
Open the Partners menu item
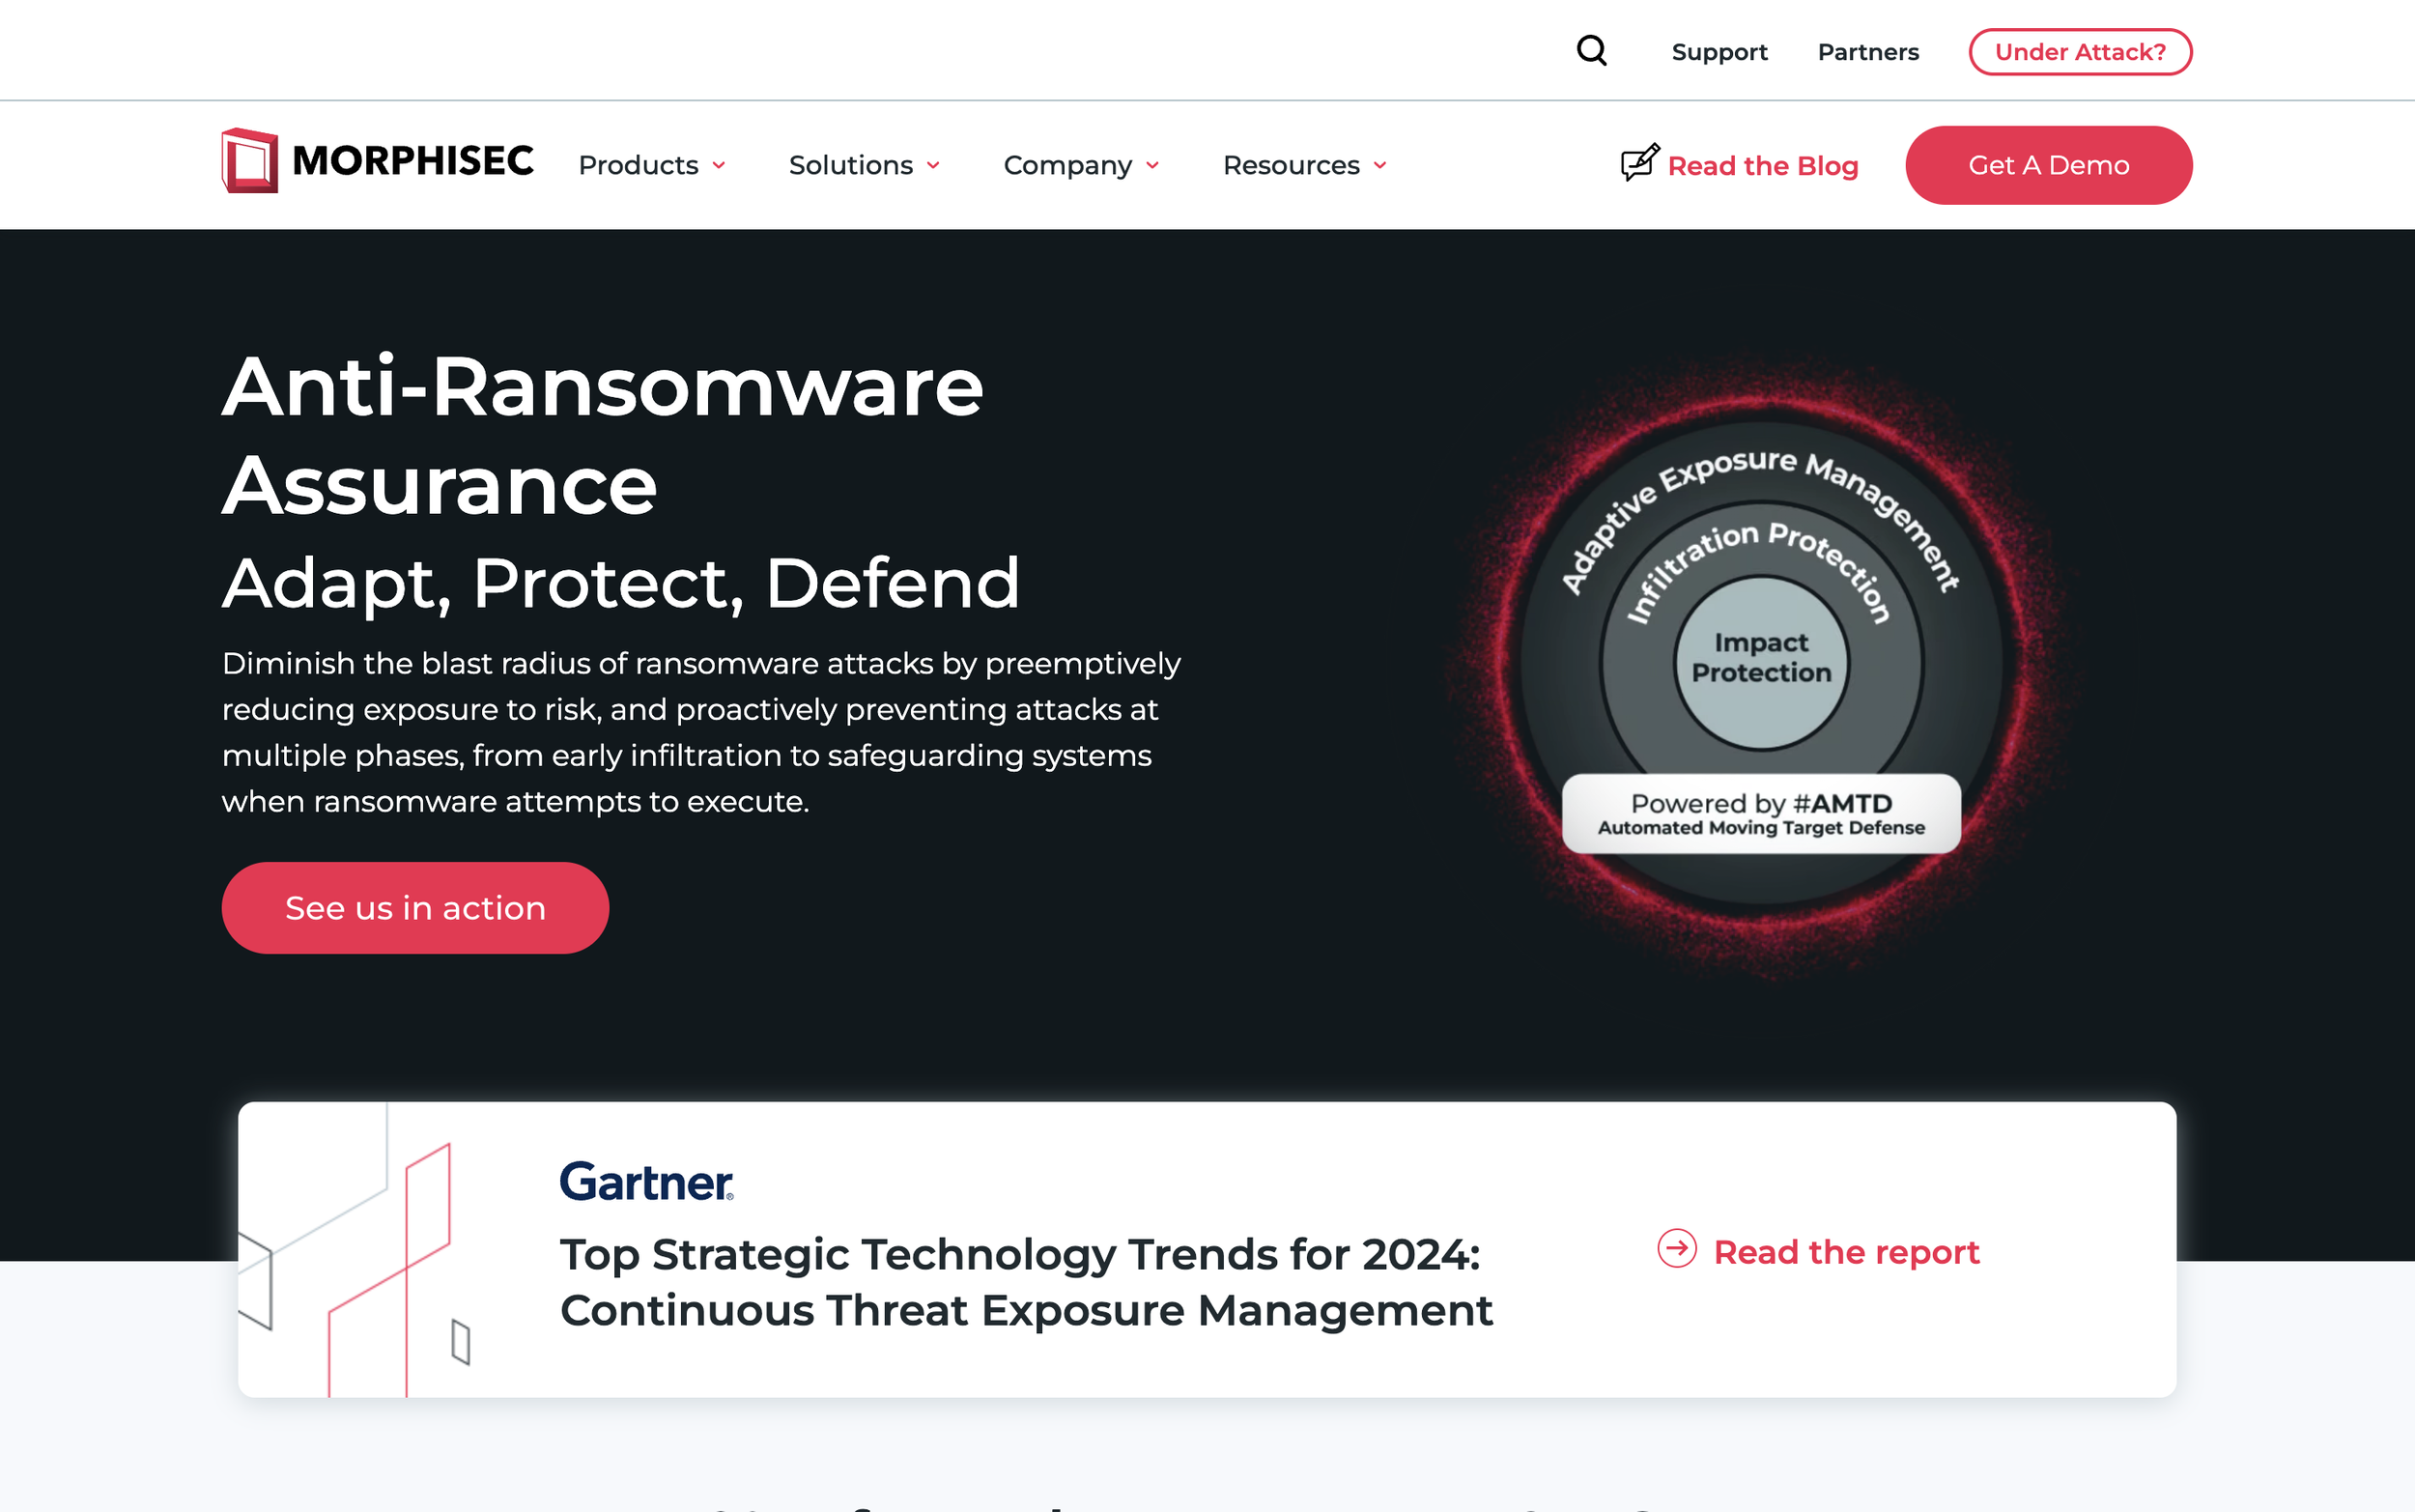click(x=1867, y=52)
